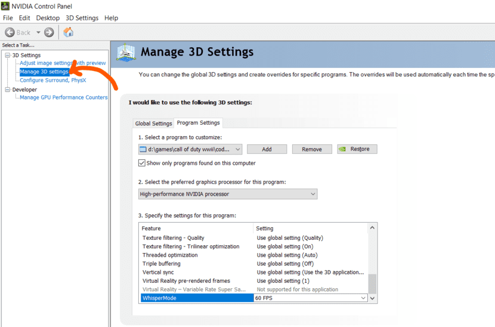Viewport: 495px width, 327px height.
Task: Click the Forward arrow icon
Action: (49, 32)
